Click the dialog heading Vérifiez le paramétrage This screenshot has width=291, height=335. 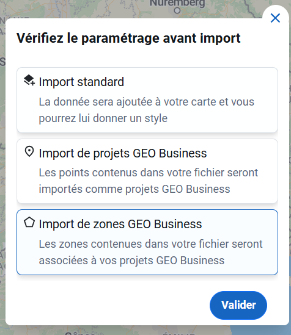point(128,38)
